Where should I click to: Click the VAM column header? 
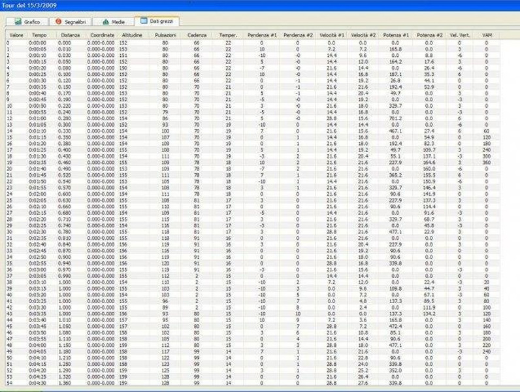pos(487,35)
